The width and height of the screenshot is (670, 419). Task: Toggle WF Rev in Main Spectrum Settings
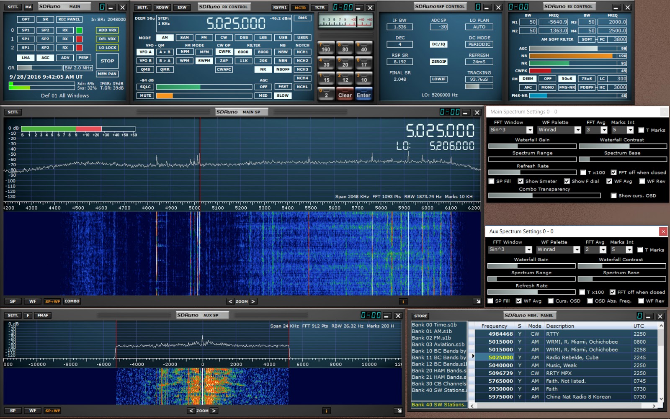[x=642, y=181]
